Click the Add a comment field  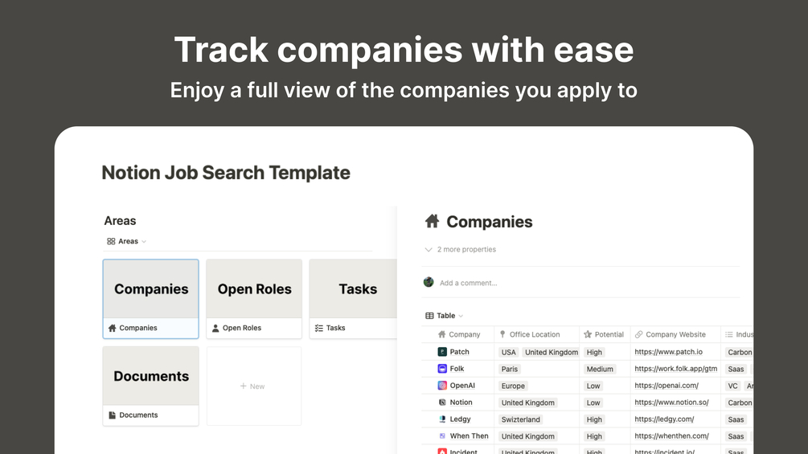point(469,283)
